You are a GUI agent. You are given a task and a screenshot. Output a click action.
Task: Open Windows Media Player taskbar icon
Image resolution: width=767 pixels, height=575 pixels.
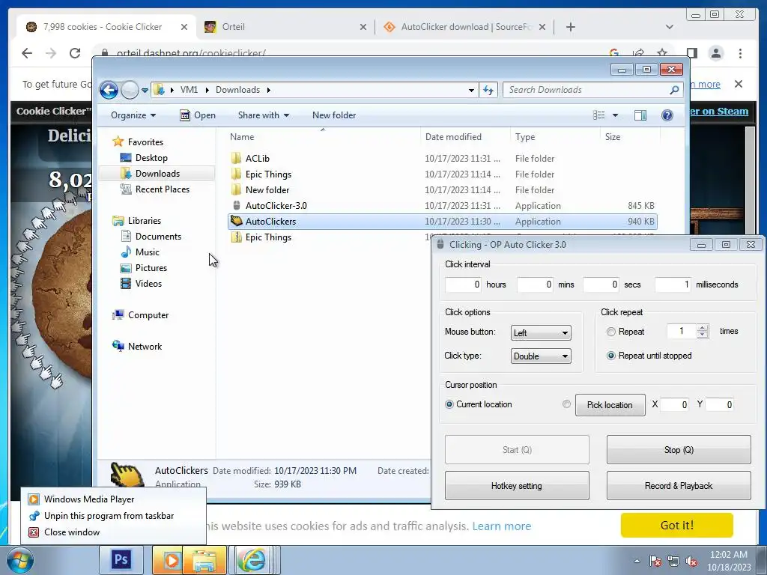(x=170, y=560)
